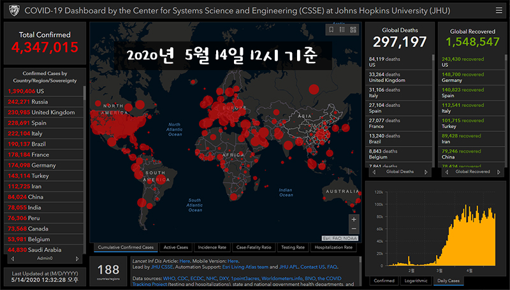Switch to Testing Rate map tab

(x=293, y=247)
